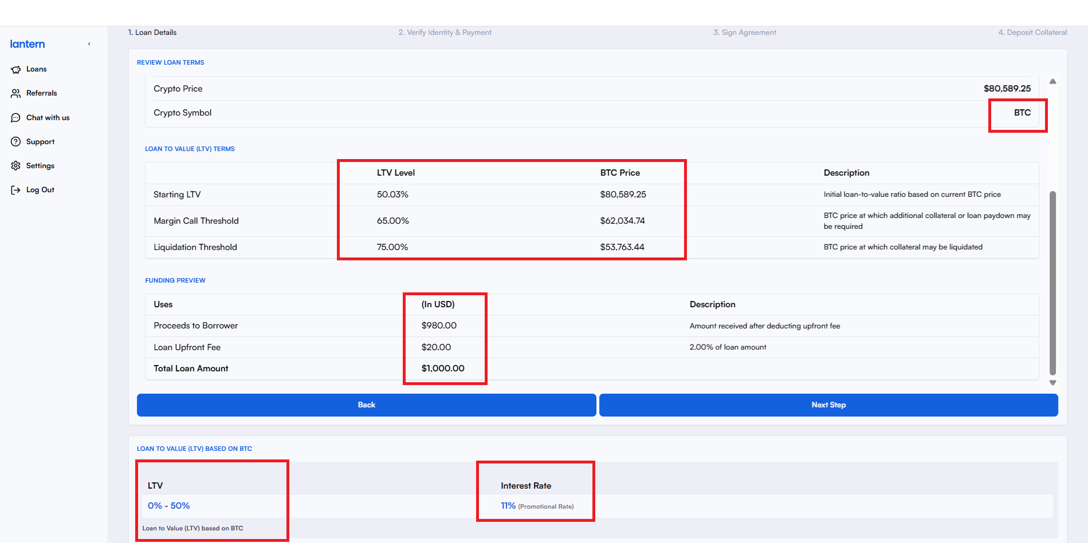Select step 4. Deposit Collateral
The height and width of the screenshot is (543, 1088).
pos(1032,33)
